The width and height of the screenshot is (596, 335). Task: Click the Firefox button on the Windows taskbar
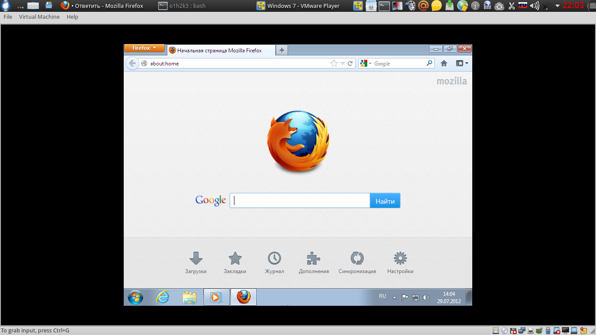point(244,297)
